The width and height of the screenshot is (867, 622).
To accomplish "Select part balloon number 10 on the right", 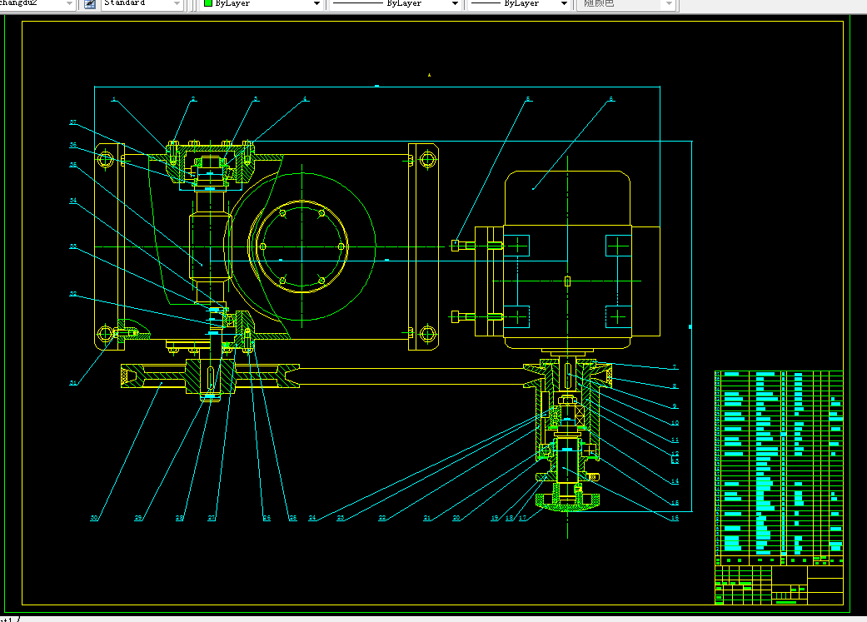I will click(x=675, y=423).
